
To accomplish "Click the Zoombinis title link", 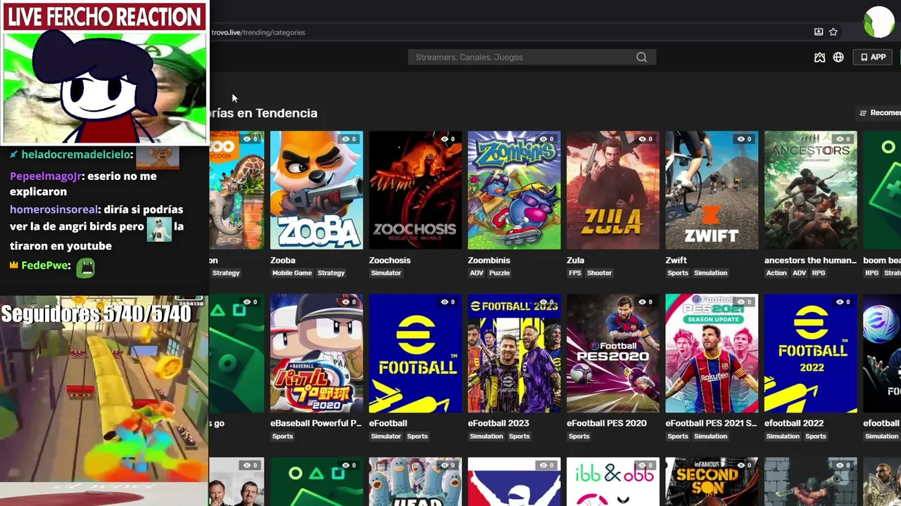I will click(489, 260).
